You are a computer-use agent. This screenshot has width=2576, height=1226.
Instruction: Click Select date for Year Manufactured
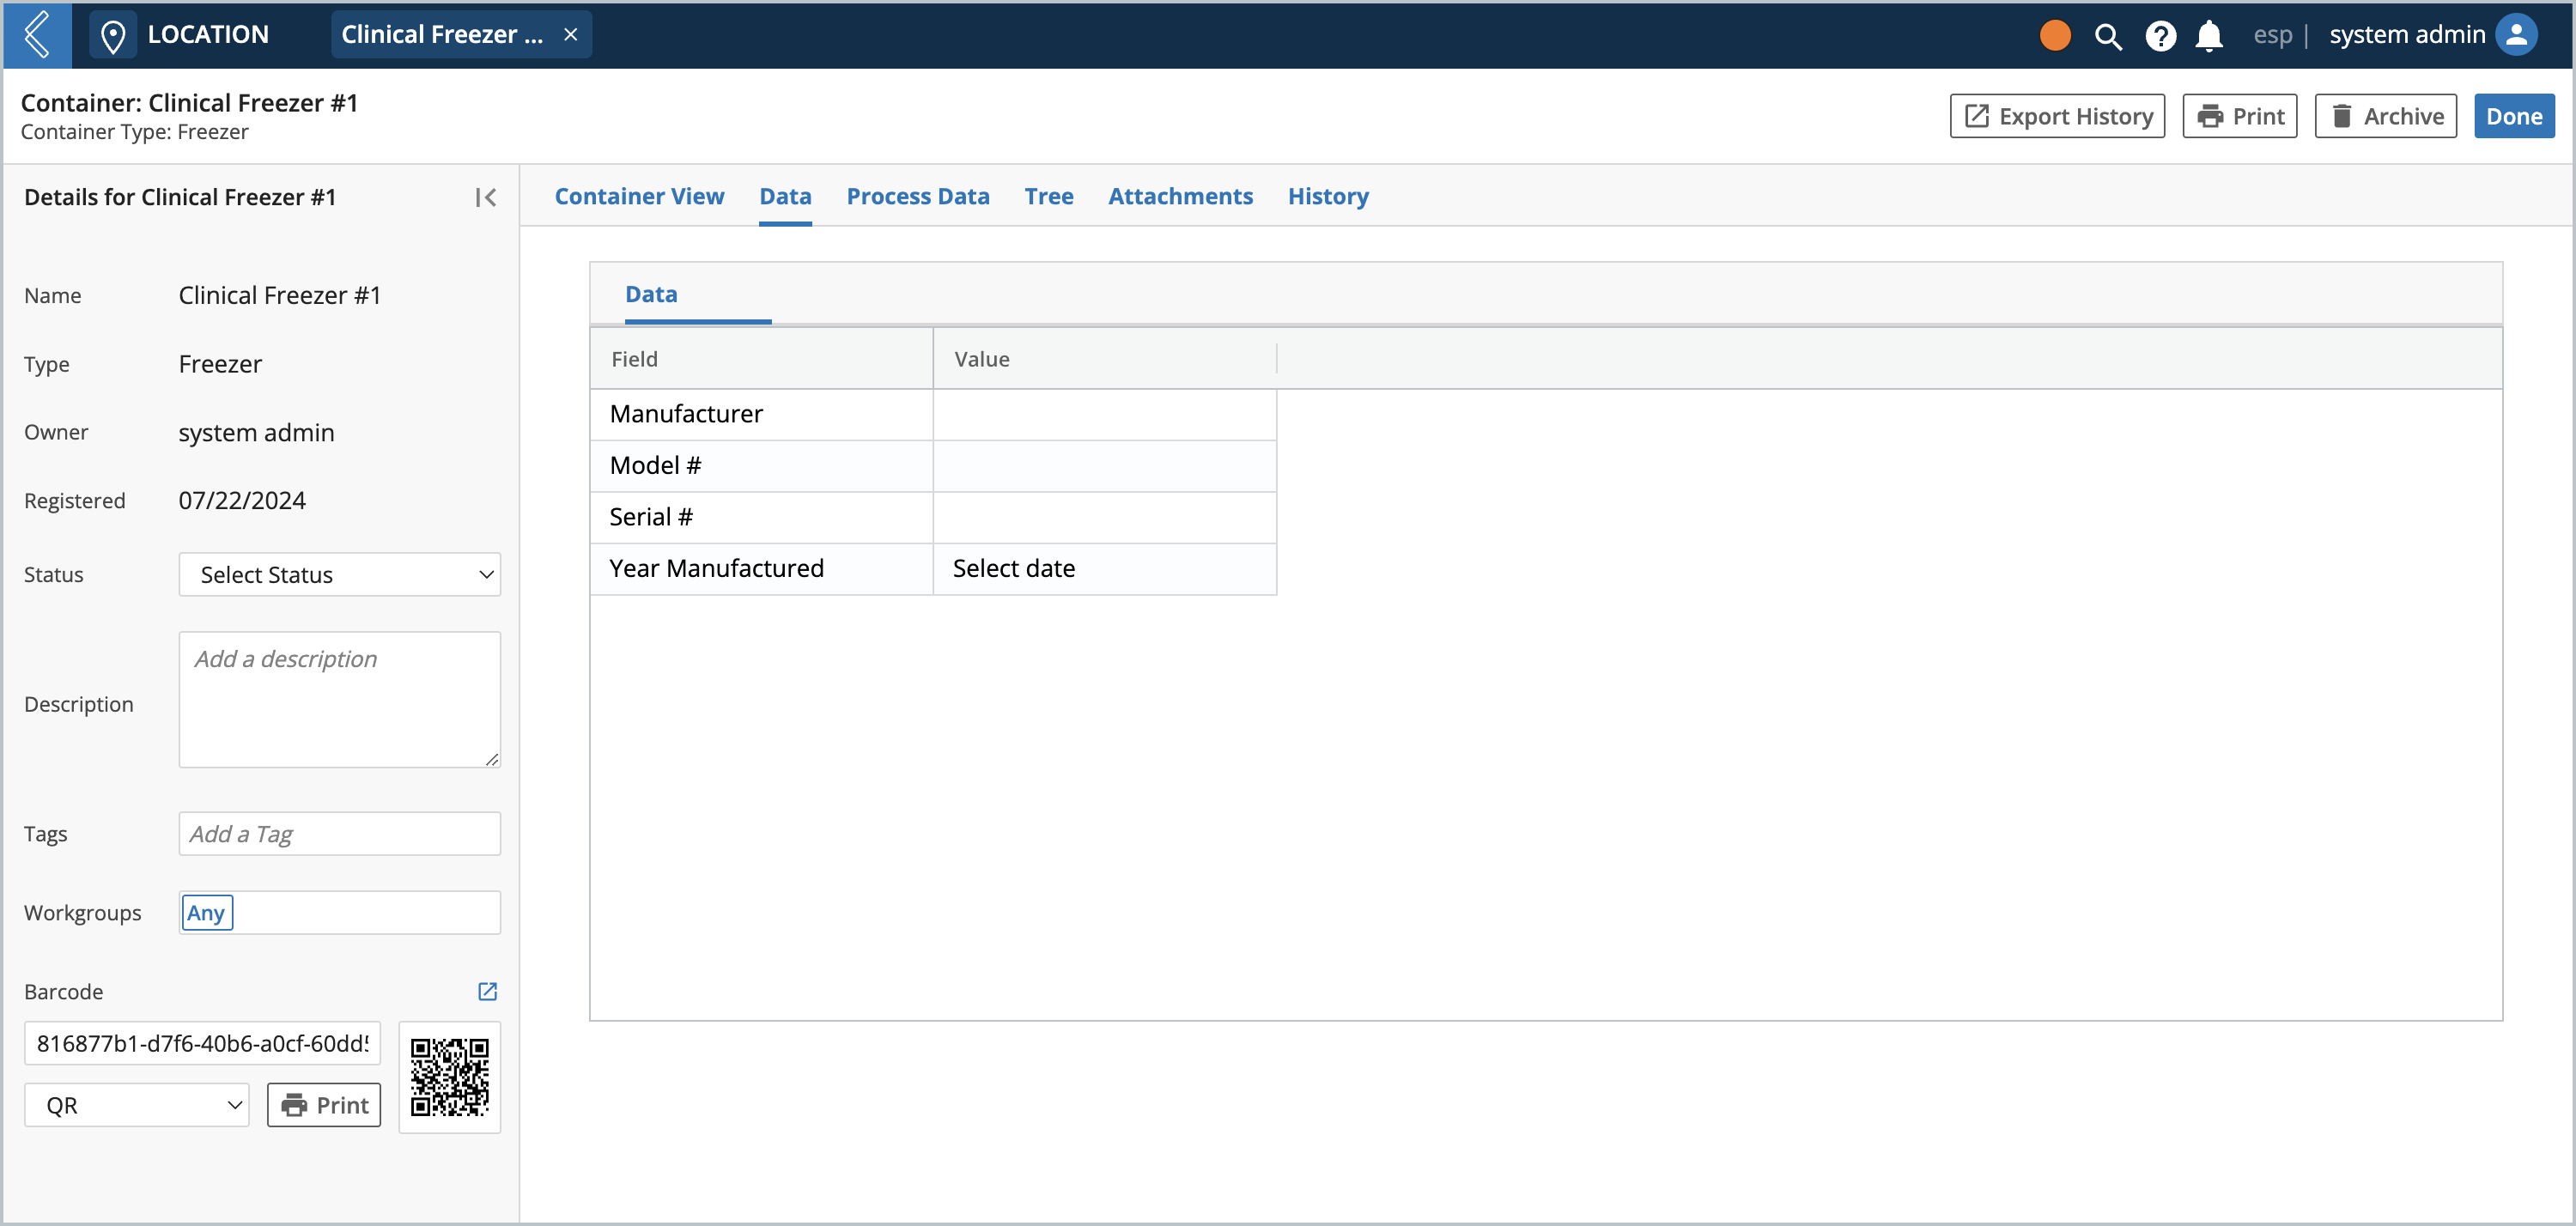pyautogui.click(x=1105, y=569)
